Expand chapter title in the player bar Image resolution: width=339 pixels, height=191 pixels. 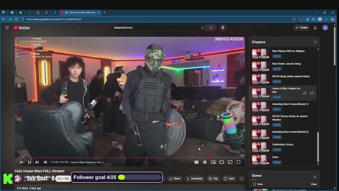tap(87, 162)
